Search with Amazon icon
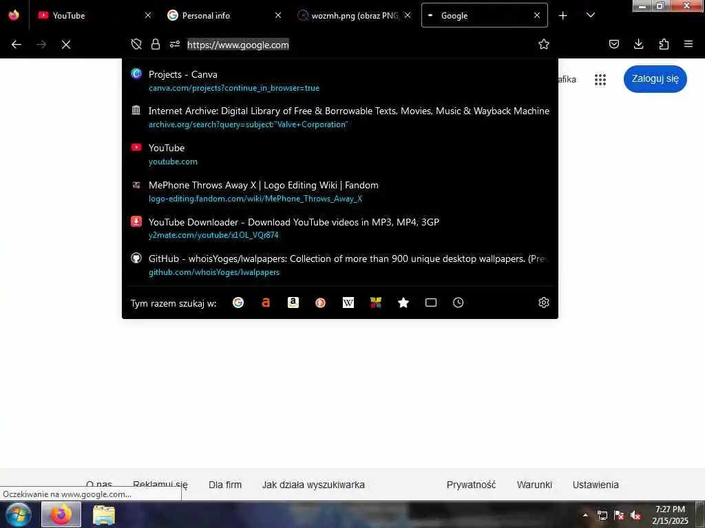The height and width of the screenshot is (528, 705). click(293, 302)
